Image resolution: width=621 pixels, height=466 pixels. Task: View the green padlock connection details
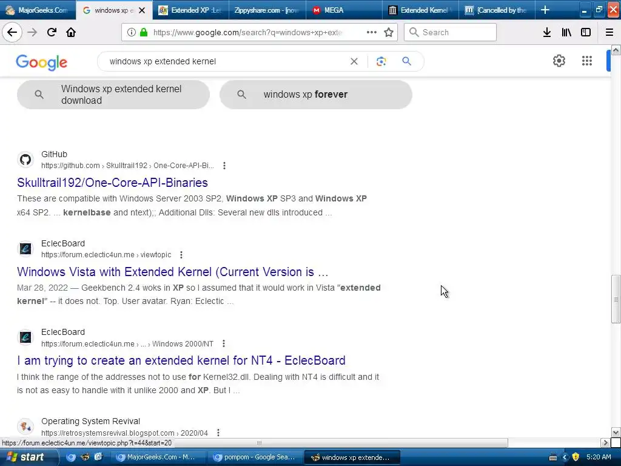point(144,33)
